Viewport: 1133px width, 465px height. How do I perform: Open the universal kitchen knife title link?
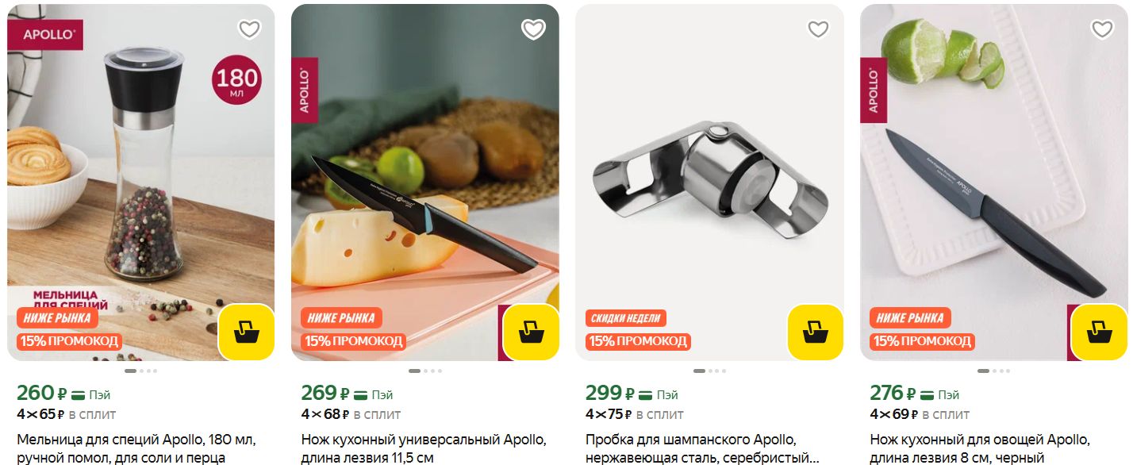(x=424, y=448)
